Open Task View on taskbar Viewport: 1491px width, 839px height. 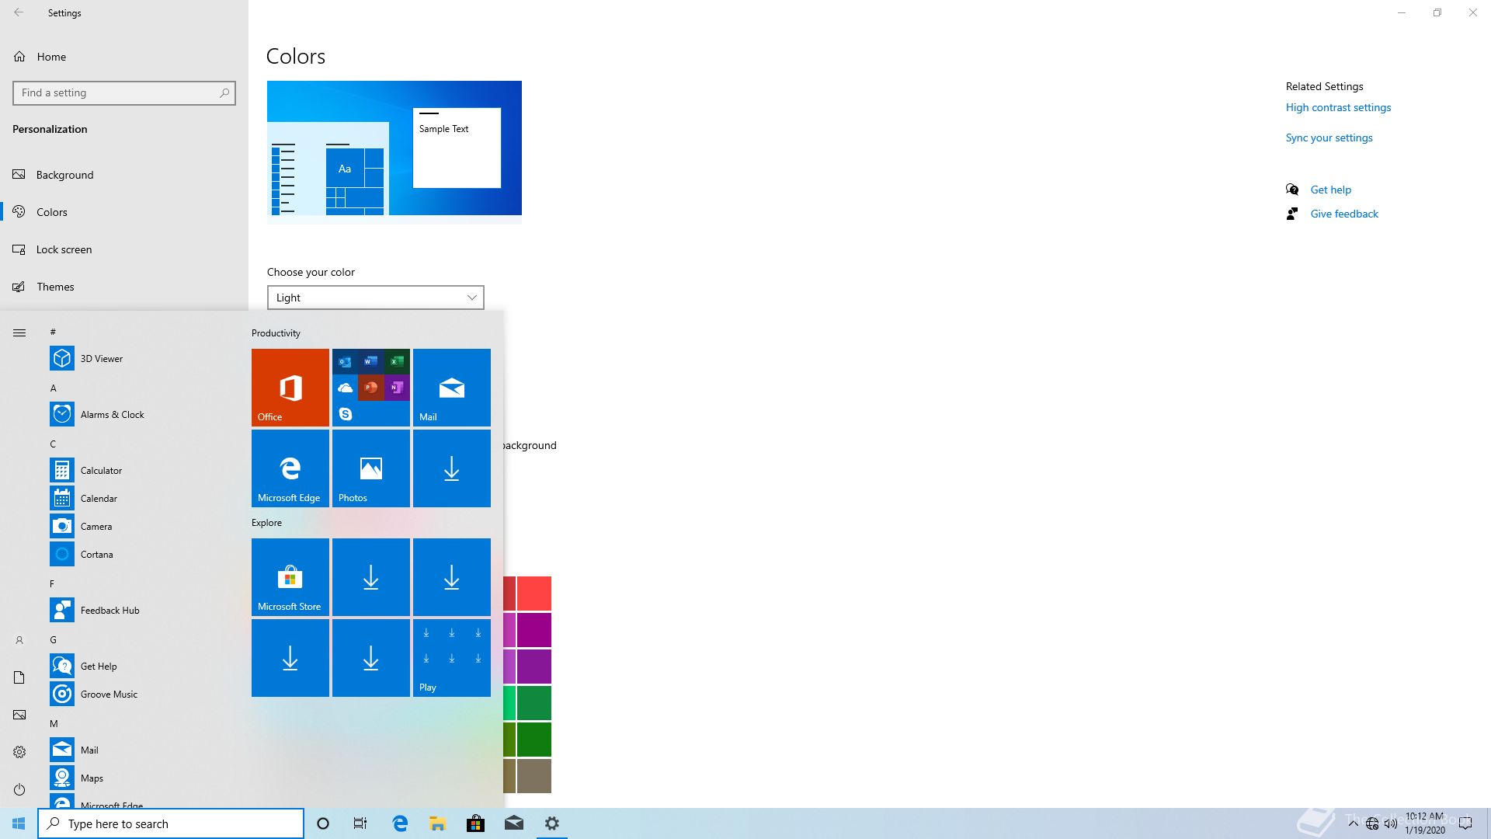[x=360, y=823]
